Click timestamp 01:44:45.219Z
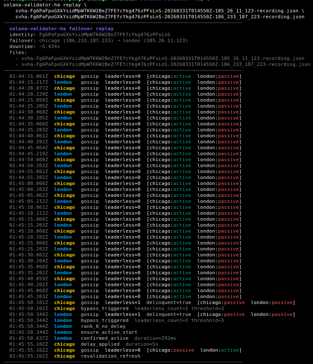The width and height of the screenshot is (313, 364). (29, 154)
